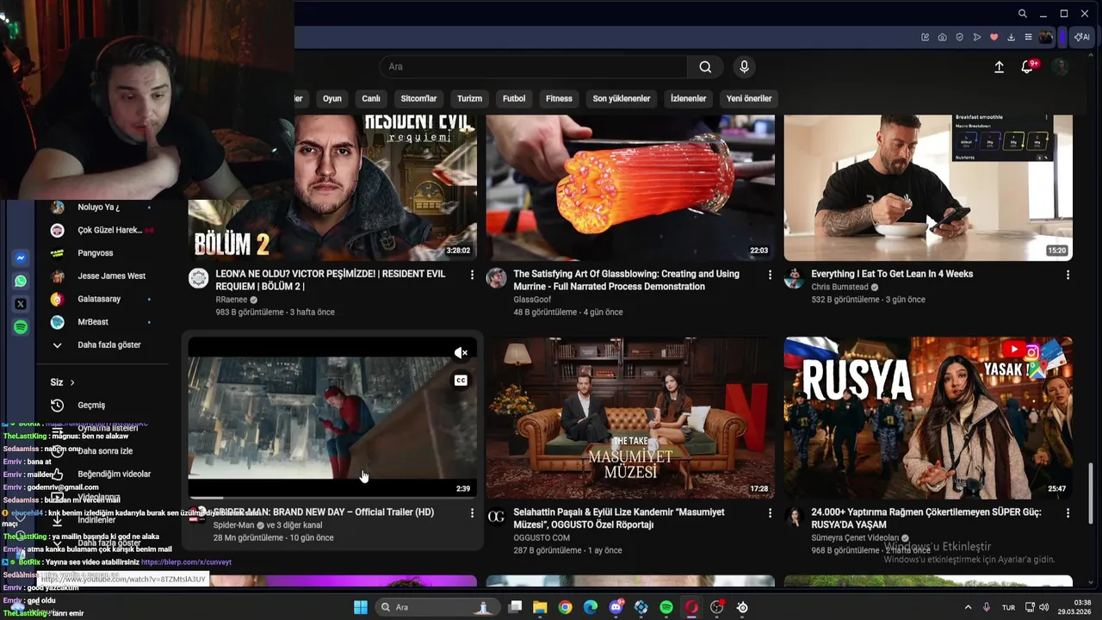Select the 'Oyun' filter chip
The width and height of the screenshot is (1102, 620).
click(x=332, y=98)
